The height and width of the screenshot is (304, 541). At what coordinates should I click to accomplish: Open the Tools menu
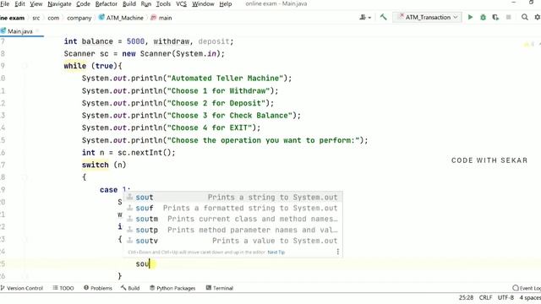click(x=163, y=3)
